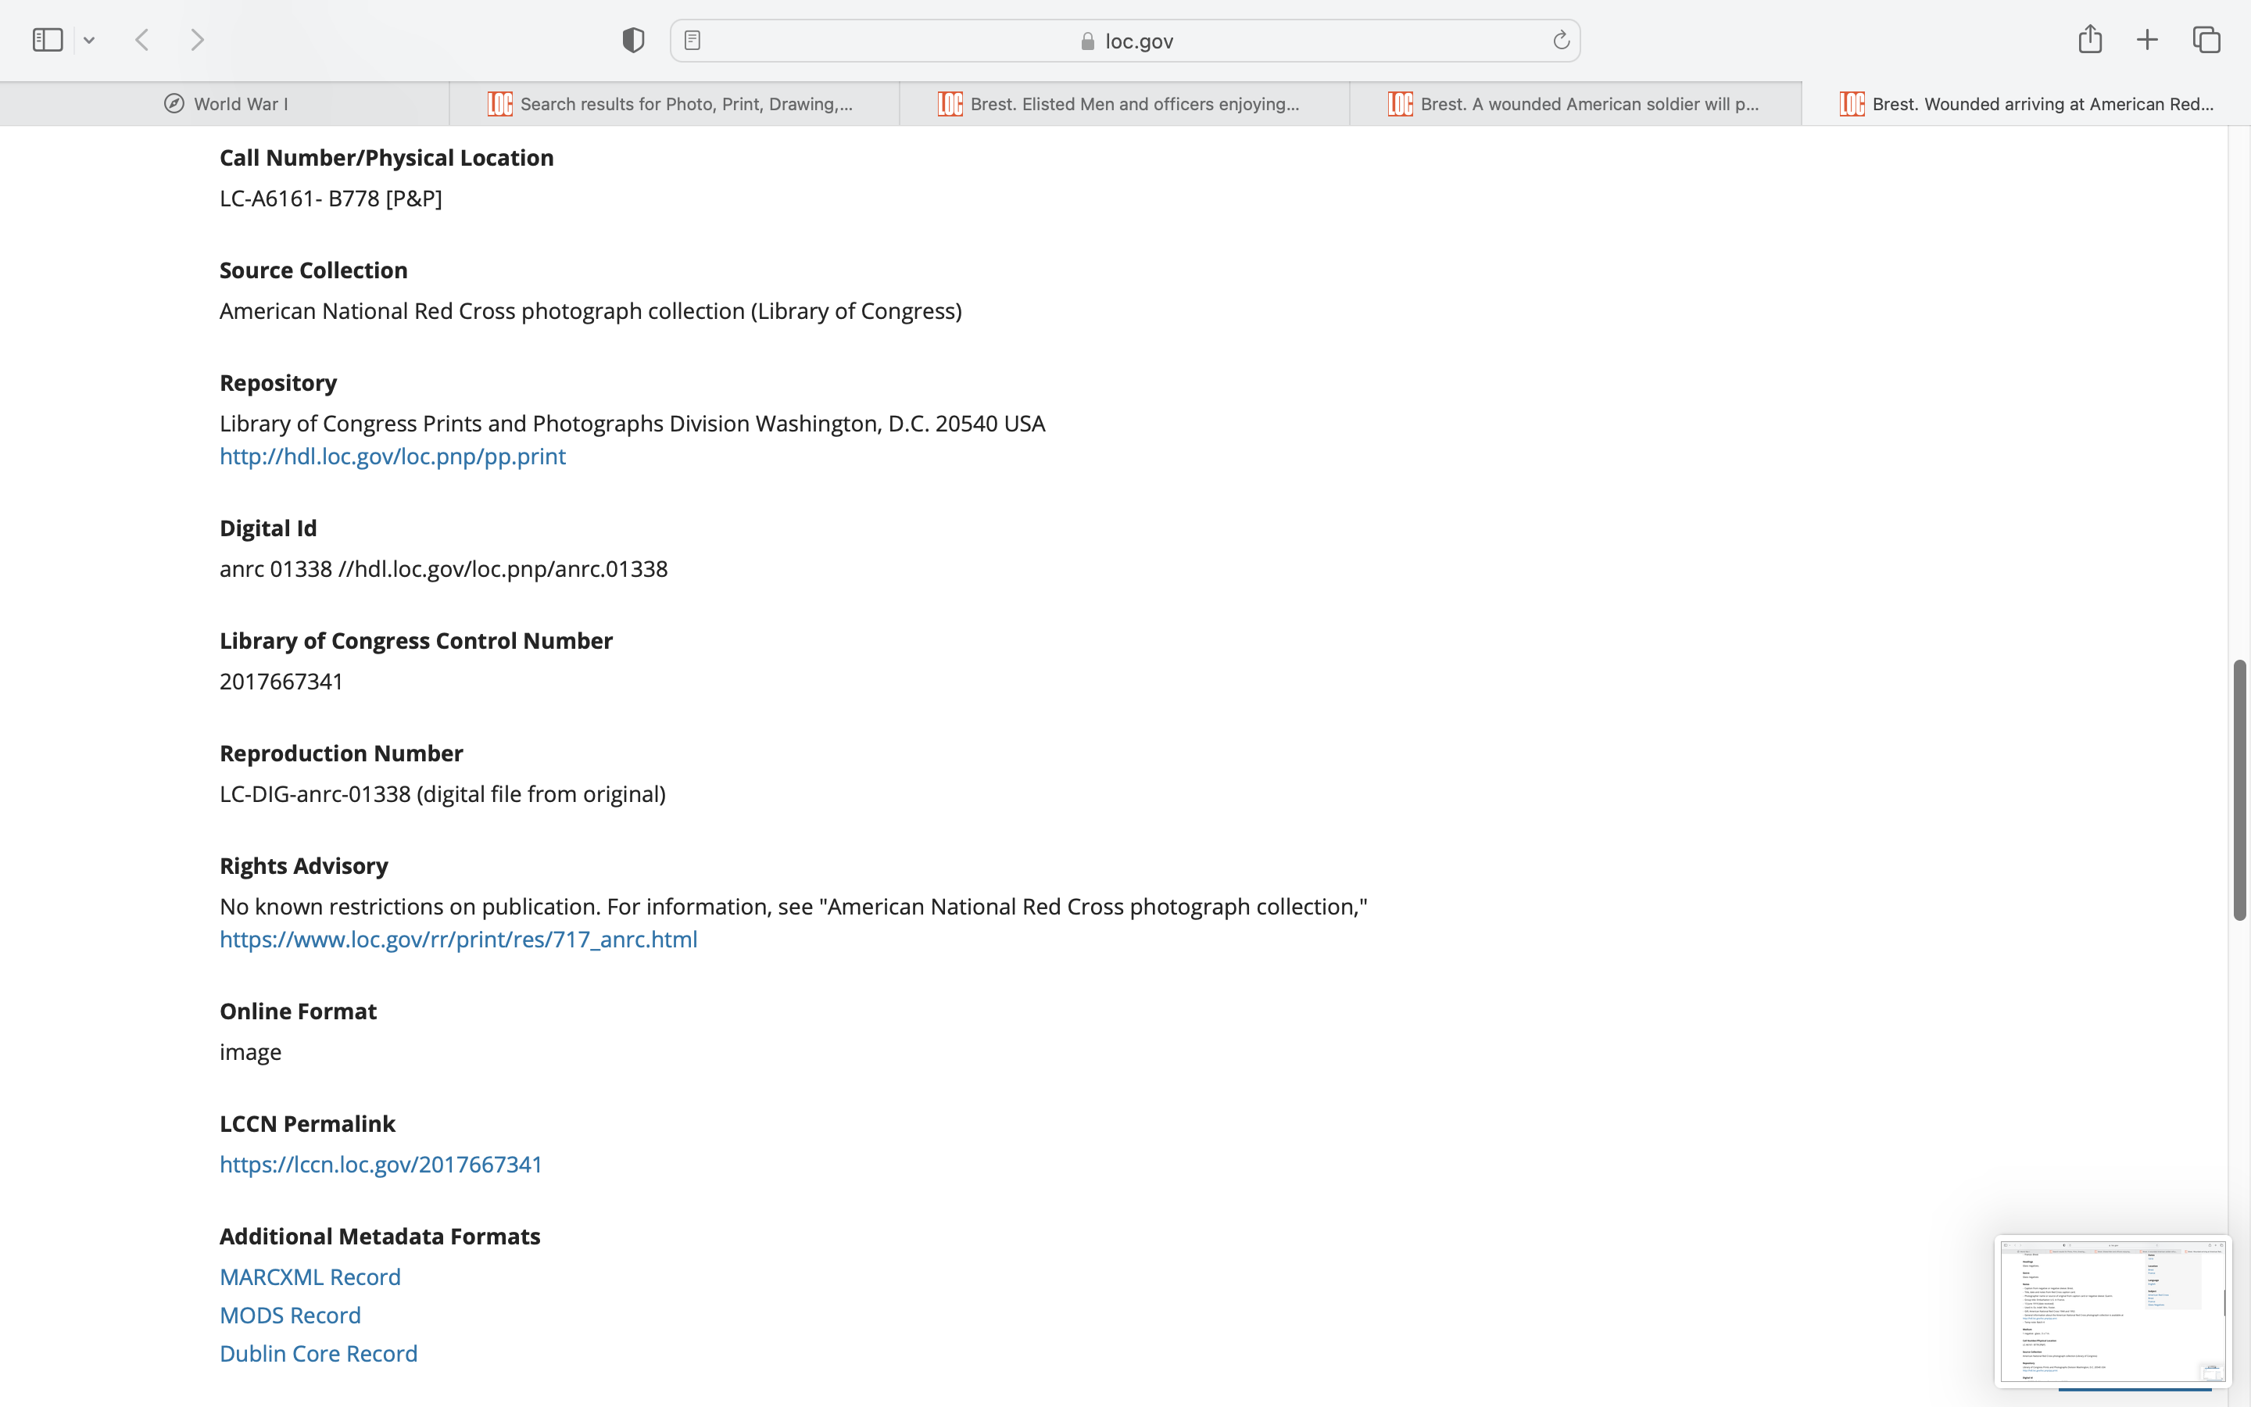Open the 717_anrc.html rights link

click(x=458, y=939)
